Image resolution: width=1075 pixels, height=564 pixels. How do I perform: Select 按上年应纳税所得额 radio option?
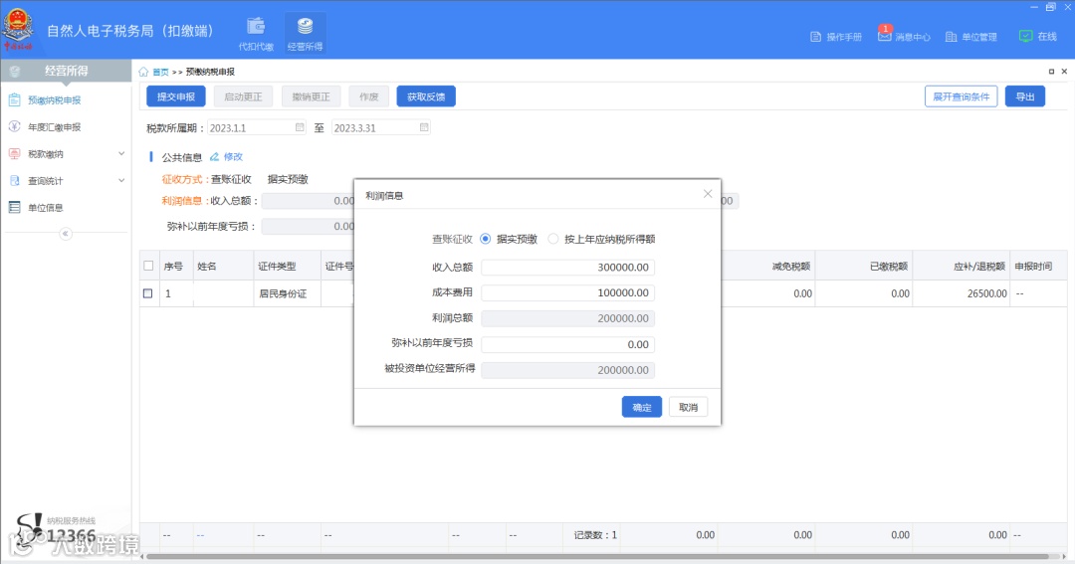[553, 239]
